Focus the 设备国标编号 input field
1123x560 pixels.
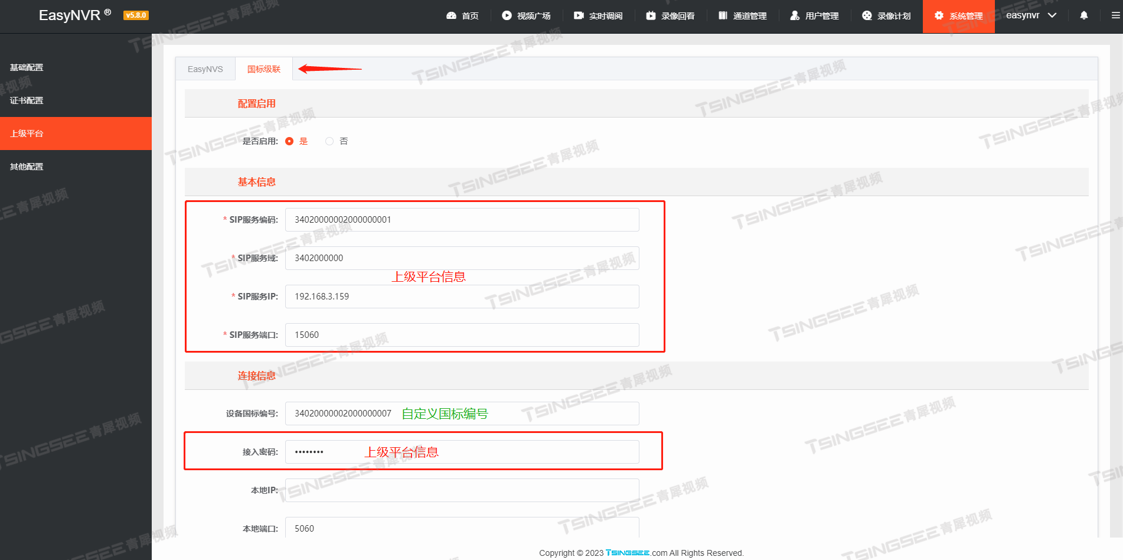[462, 414]
